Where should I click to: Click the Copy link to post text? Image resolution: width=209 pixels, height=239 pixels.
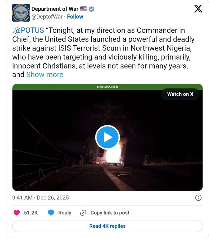[110, 213]
